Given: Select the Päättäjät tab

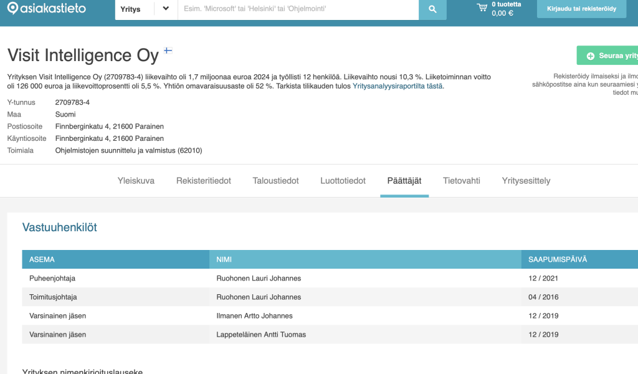Looking at the screenshot, I should [404, 181].
